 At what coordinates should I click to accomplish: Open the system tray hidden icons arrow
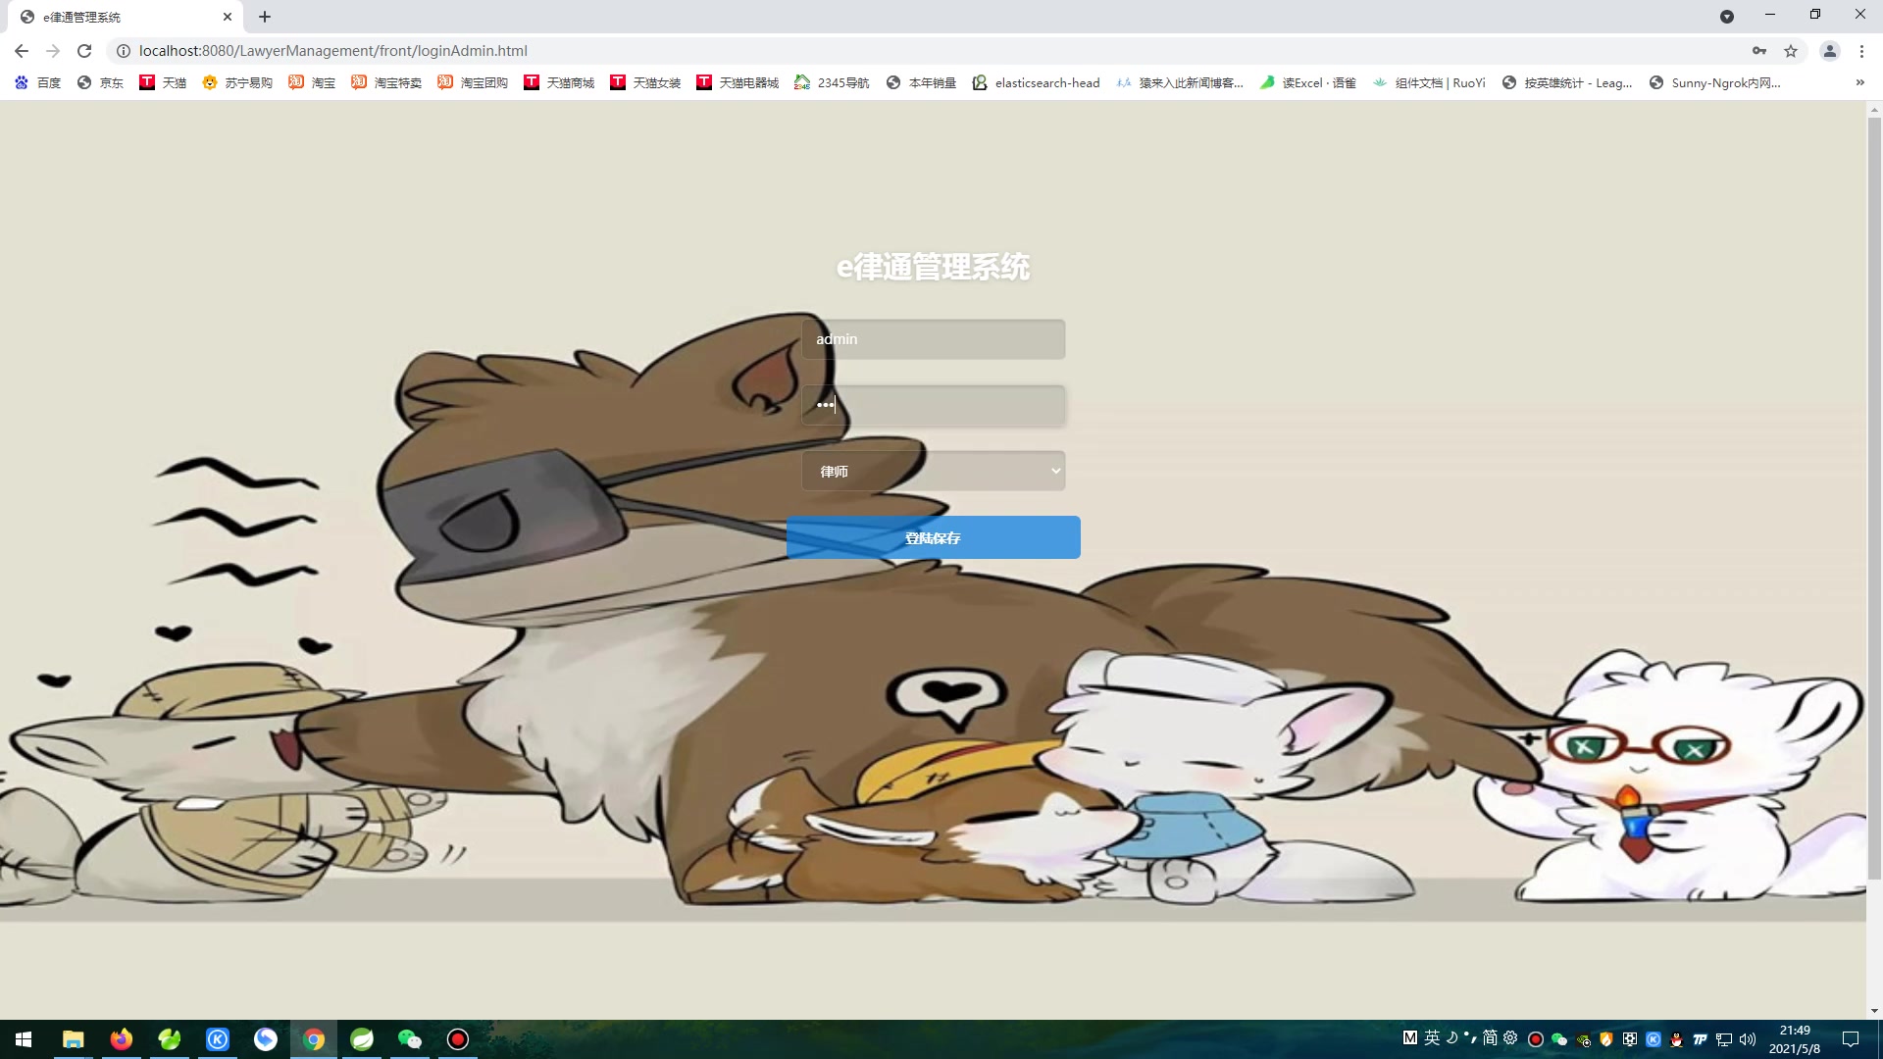tap(1410, 1039)
